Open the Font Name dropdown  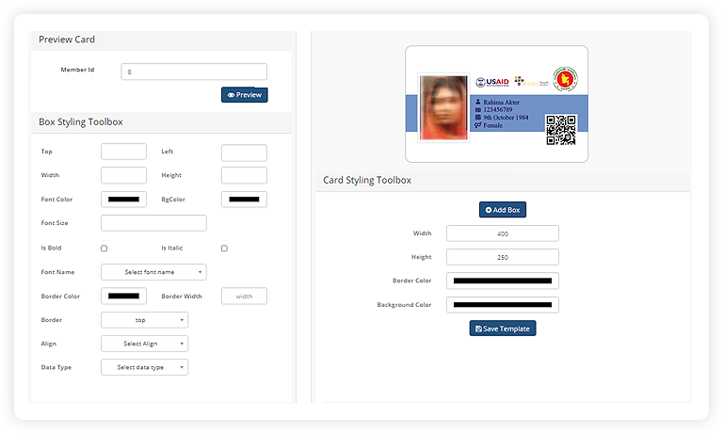(153, 272)
